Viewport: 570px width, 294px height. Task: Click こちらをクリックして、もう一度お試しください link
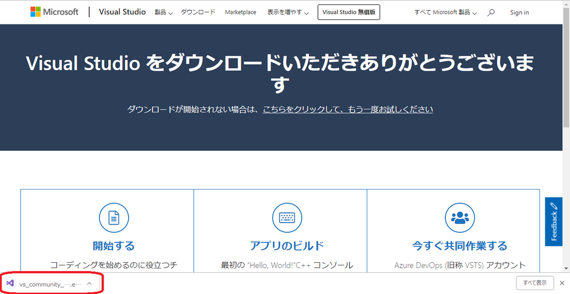[348, 109]
